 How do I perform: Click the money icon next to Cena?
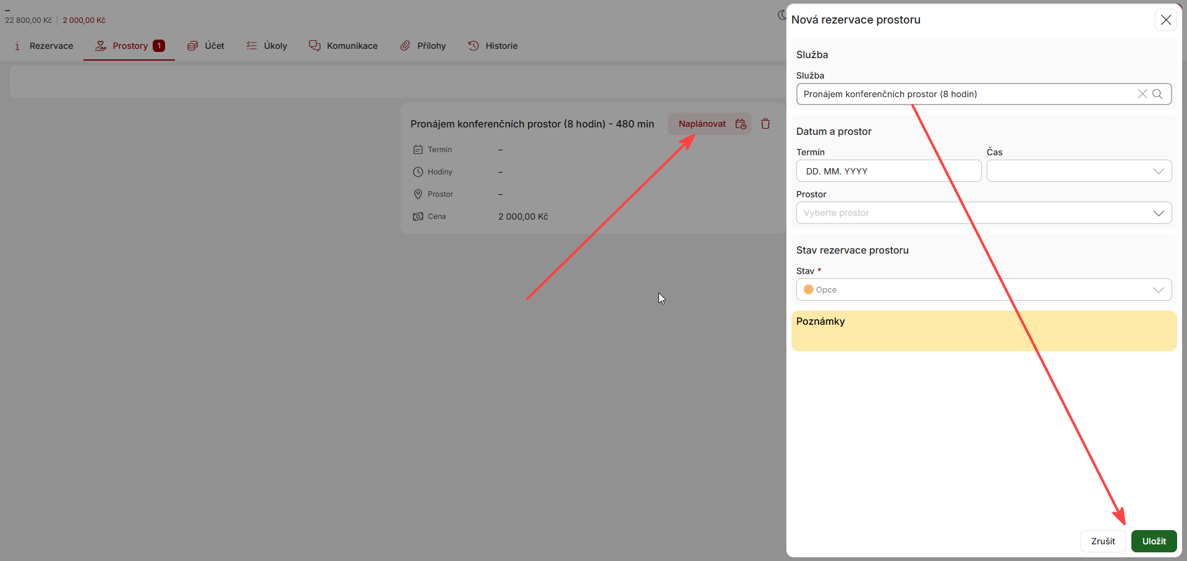[x=418, y=216]
